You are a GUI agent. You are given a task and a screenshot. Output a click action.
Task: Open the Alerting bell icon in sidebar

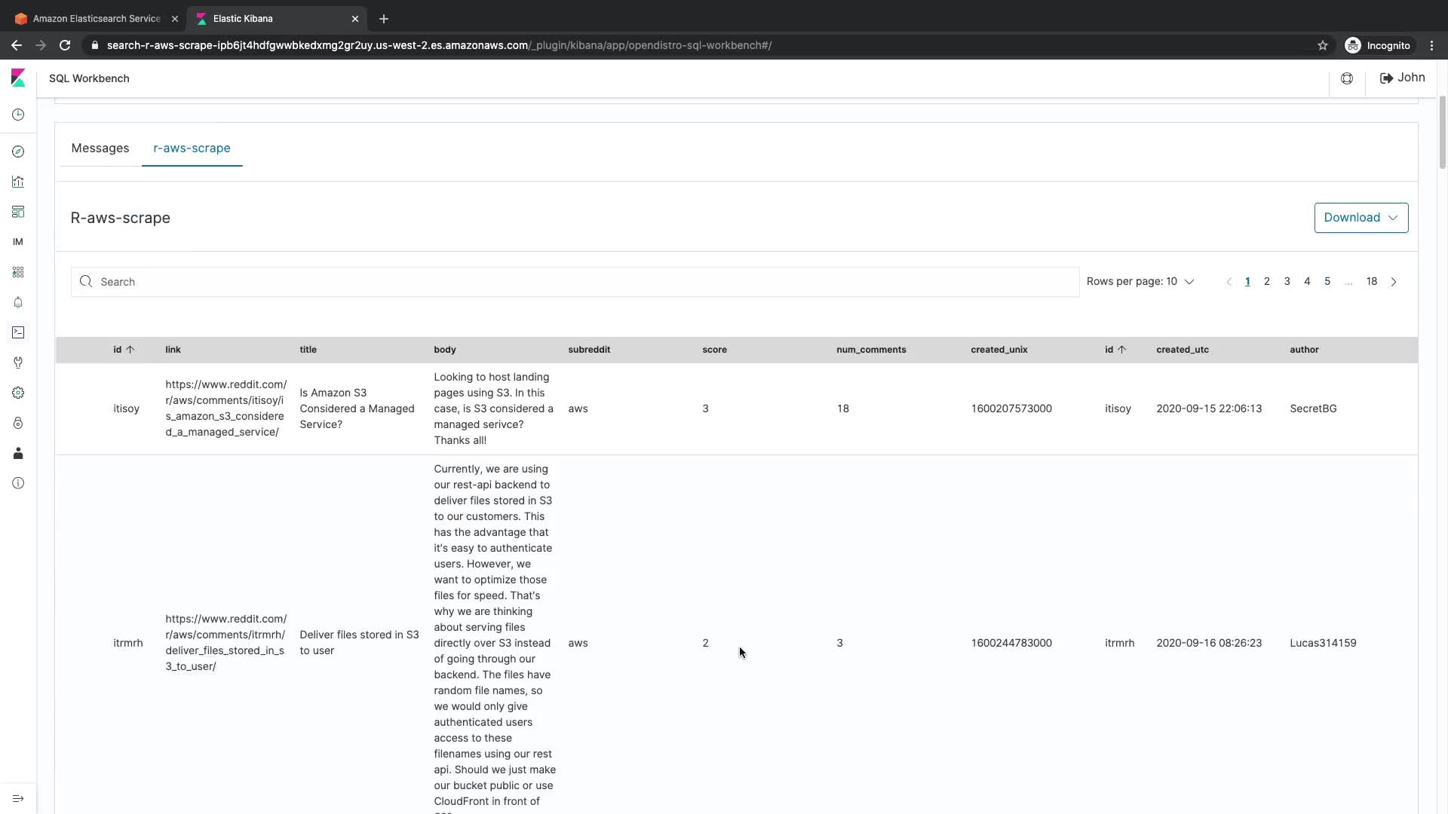(x=18, y=302)
